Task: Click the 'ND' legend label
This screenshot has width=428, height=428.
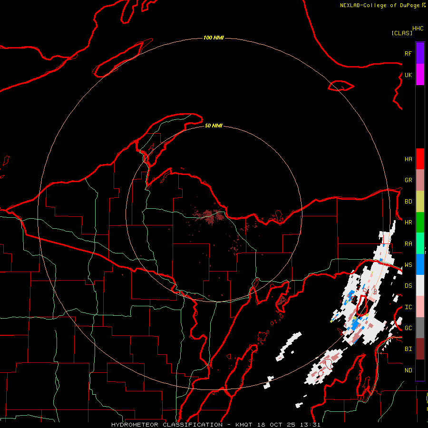Action: pyautogui.click(x=408, y=370)
